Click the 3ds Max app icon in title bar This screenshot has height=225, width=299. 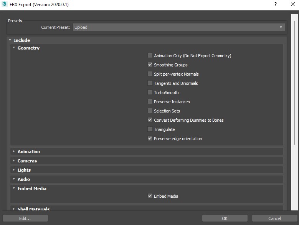[4, 5]
